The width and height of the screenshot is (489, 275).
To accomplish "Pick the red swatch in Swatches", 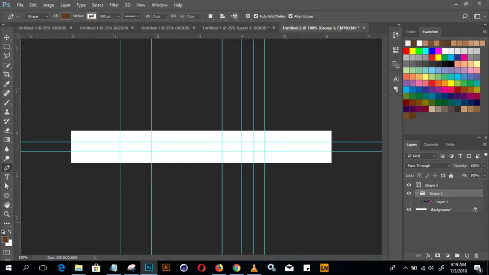I will [406, 51].
